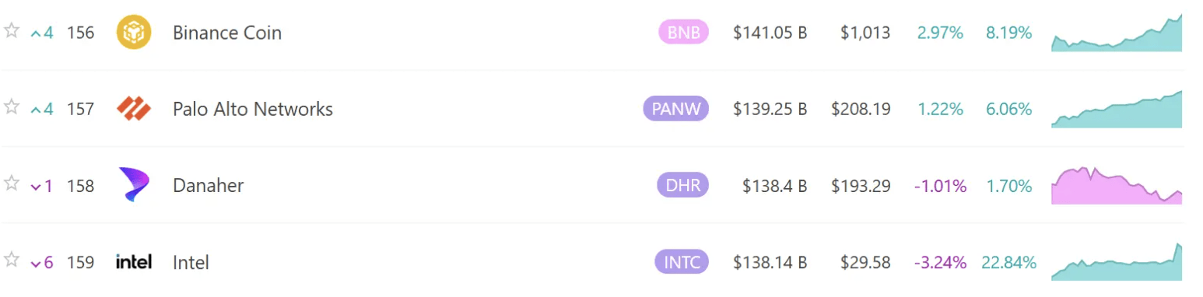Click the Intel logo icon

coord(133,262)
